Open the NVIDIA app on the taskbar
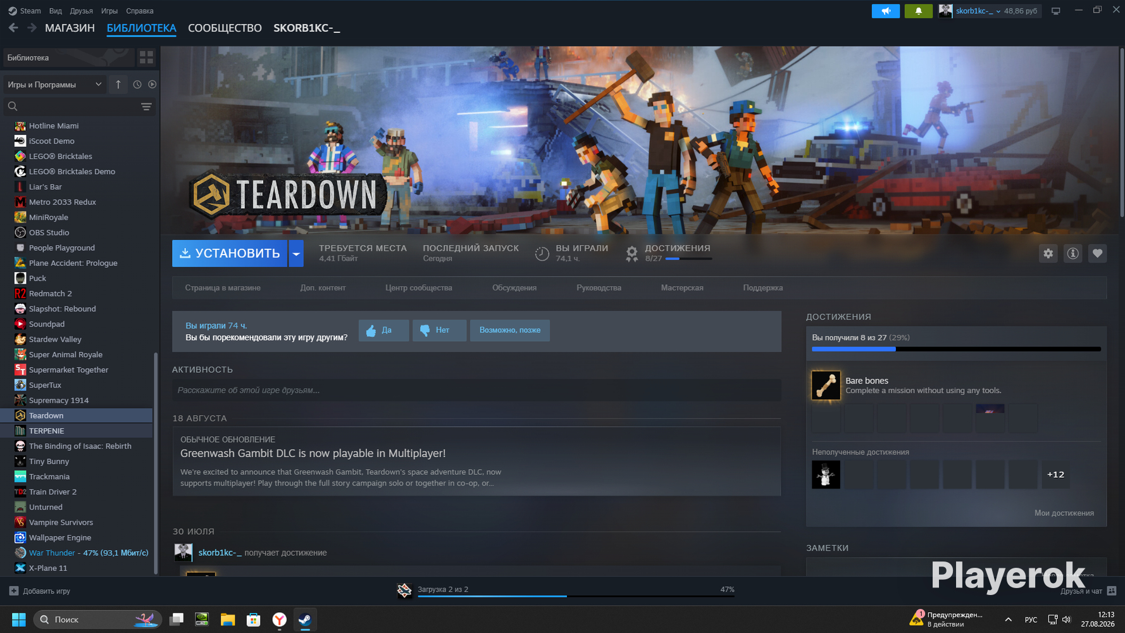 [202, 620]
